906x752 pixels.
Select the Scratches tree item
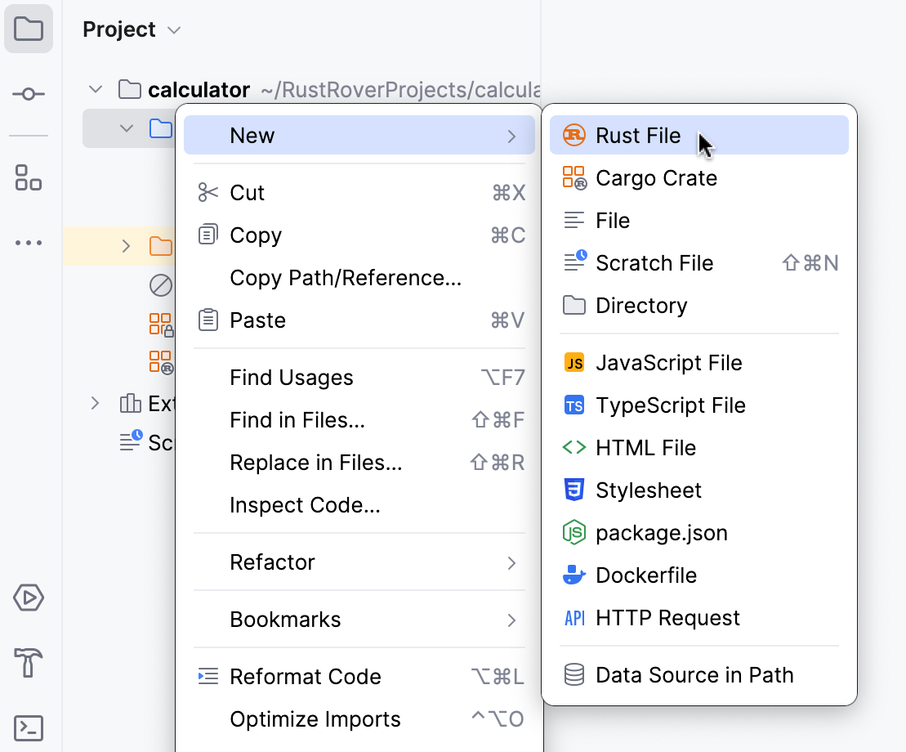[x=146, y=442]
